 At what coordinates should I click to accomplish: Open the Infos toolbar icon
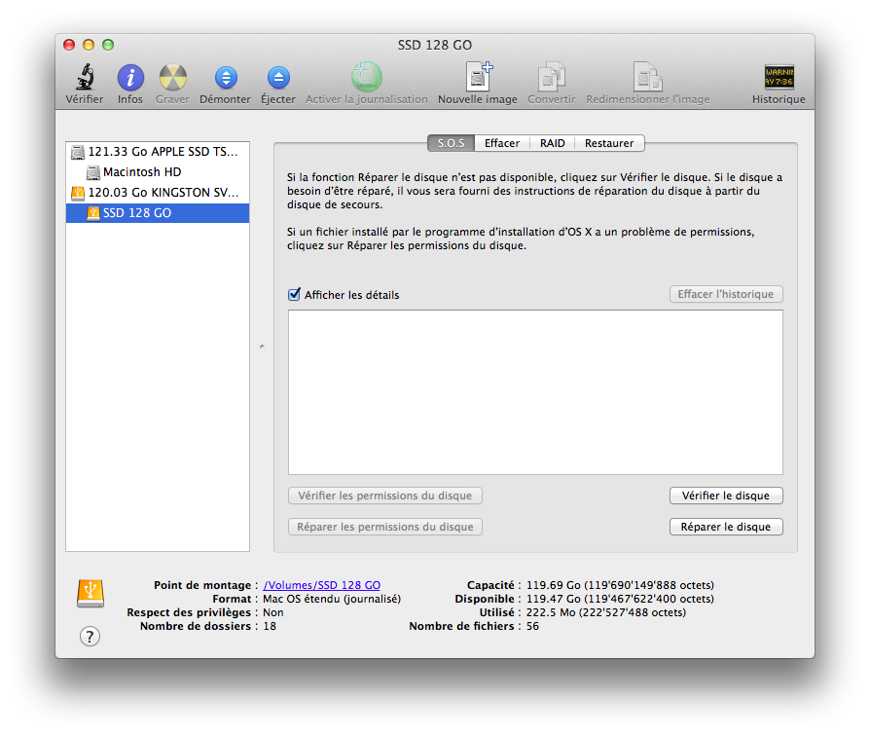pos(130,79)
